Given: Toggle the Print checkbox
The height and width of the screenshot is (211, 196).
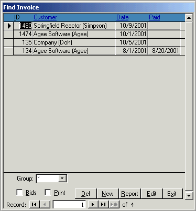Looking at the screenshot, I should click(x=48, y=193).
